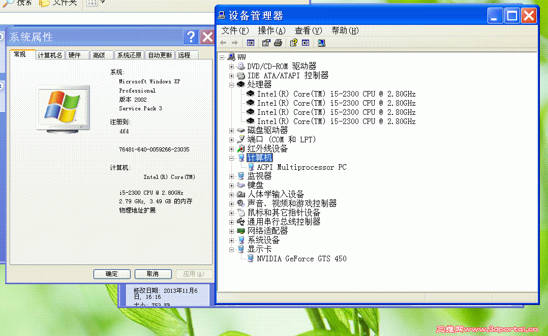
Task: Select the last Intel Core i5-2300 CPU entry
Action: [x=336, y=121]
